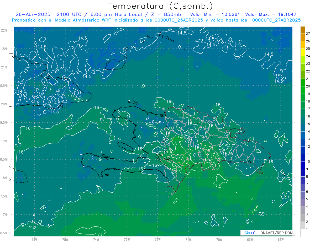This screenshot has height=243, width=315.
Task: Click the "17.5" contour label south of Dominican coast
Action: click(x=217, y=186)
